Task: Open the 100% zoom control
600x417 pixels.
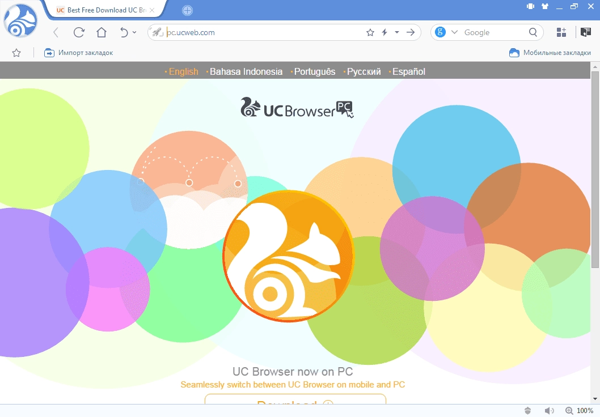Action: [580, 411]
